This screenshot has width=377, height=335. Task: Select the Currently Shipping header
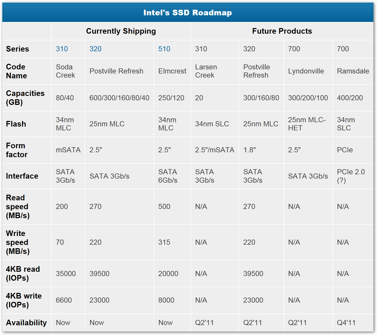click(121, 31)
